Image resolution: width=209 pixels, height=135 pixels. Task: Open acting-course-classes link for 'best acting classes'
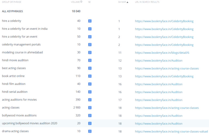pos(167,68)
